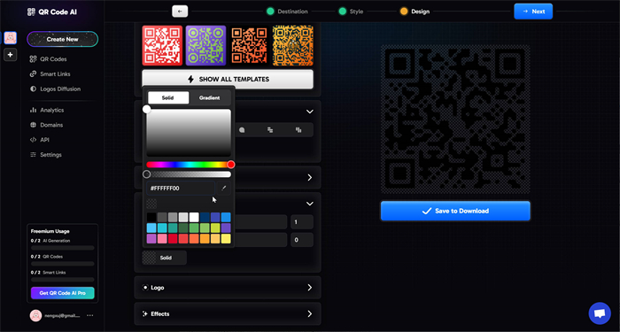Screen dimensions: 620x332
Task: Choose the golden yellow QR template
Action: tap(292, 45)
